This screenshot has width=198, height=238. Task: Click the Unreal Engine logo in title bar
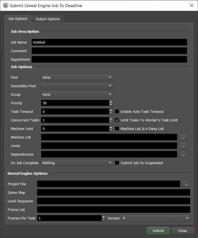pyautogui.click(x=6, y=6)
